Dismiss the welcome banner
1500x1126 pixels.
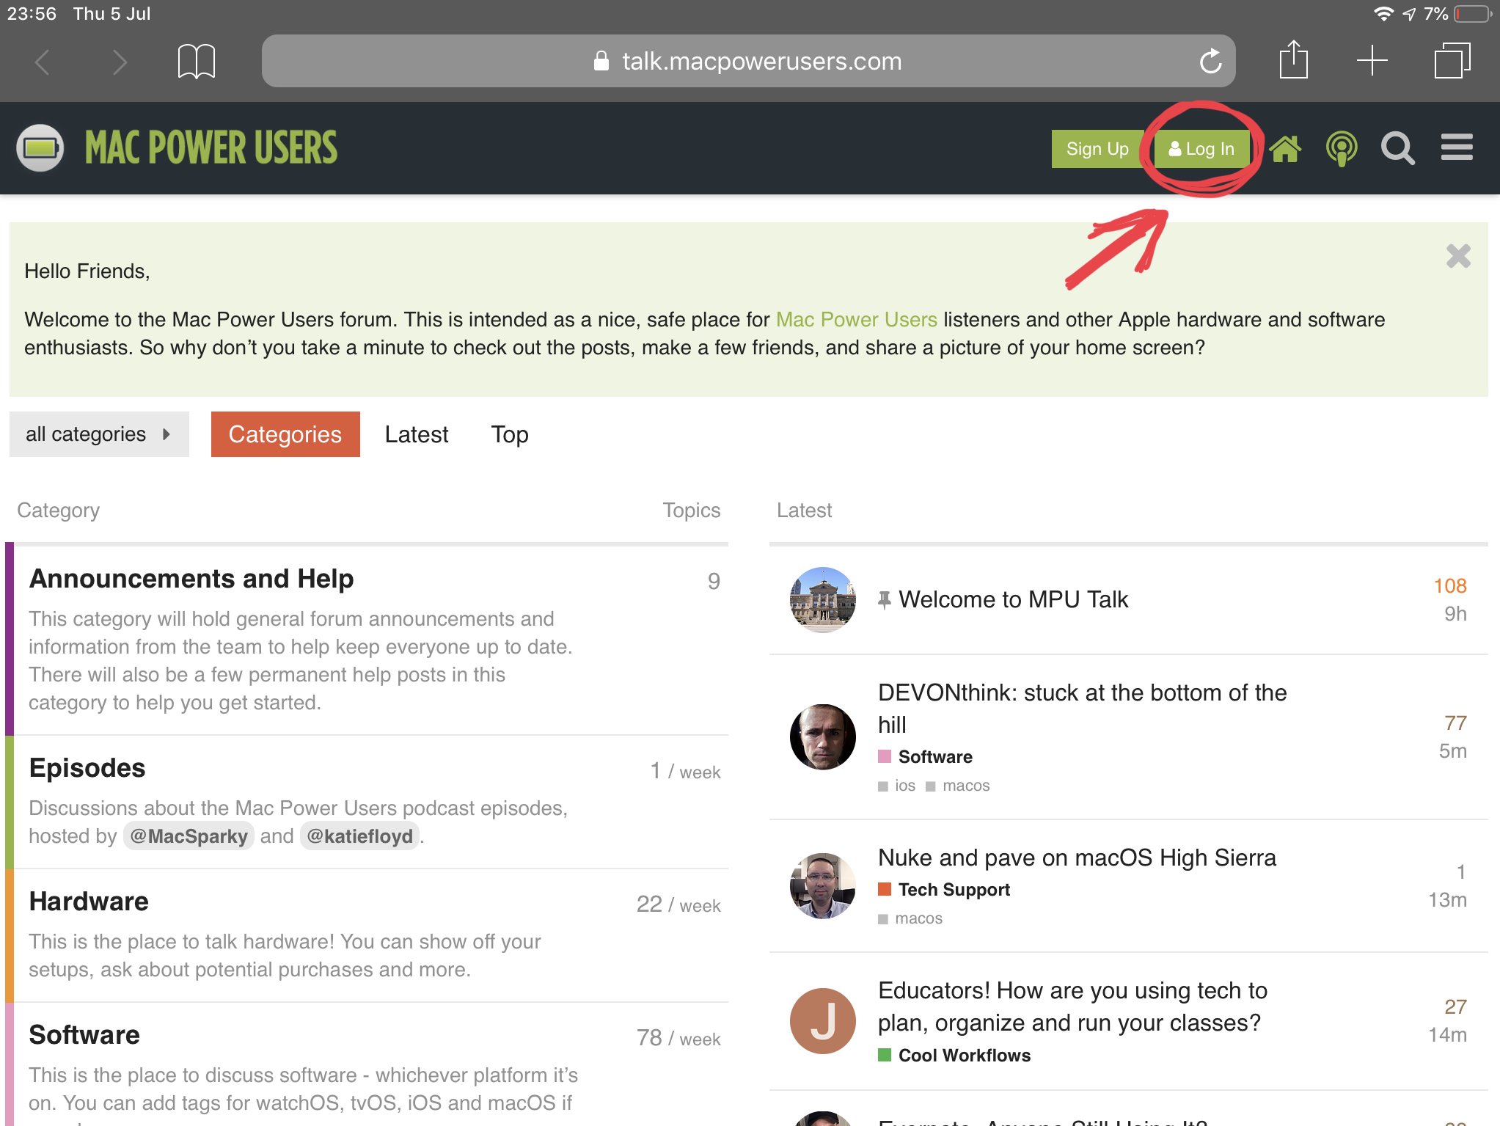coord(1458,256)
